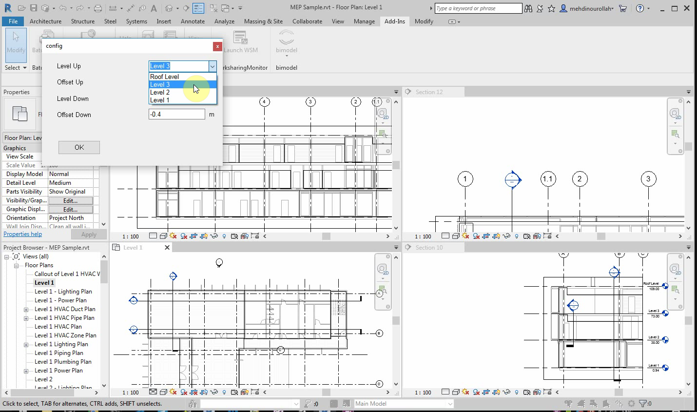This screenshot has width=697, height=412.
Task: Select the Text tool in quick access toolbar
Action: click(x=154, y=8)
